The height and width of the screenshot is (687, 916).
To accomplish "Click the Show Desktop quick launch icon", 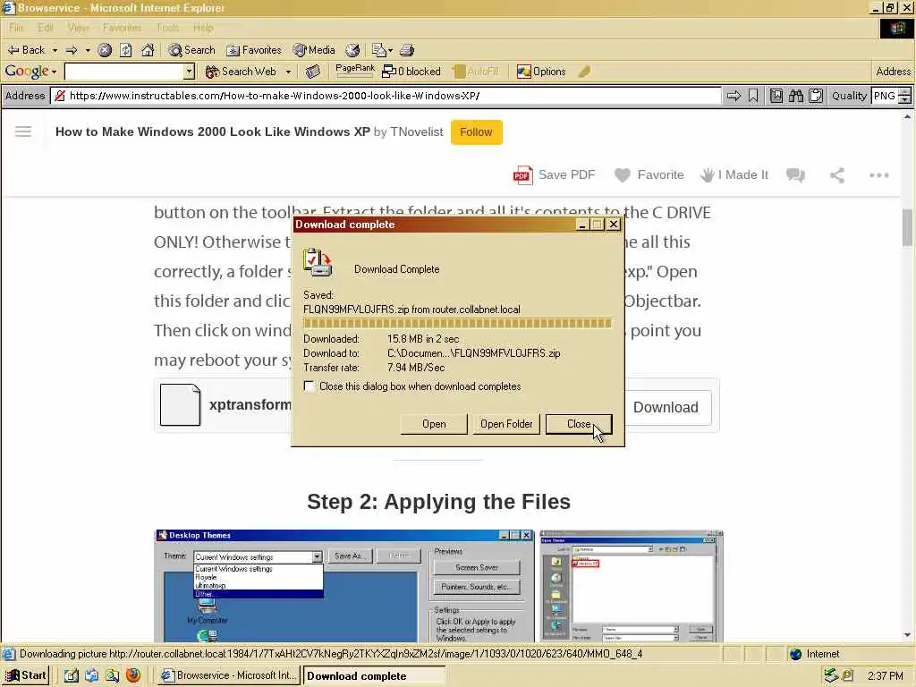I will [71, 675].
